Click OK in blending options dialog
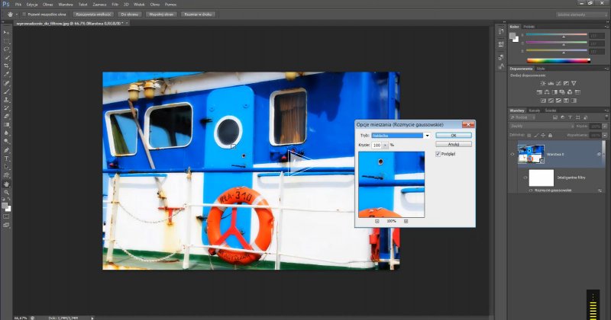Image resolution: width=611 pixels, height=320 pixels. [454, 135]
